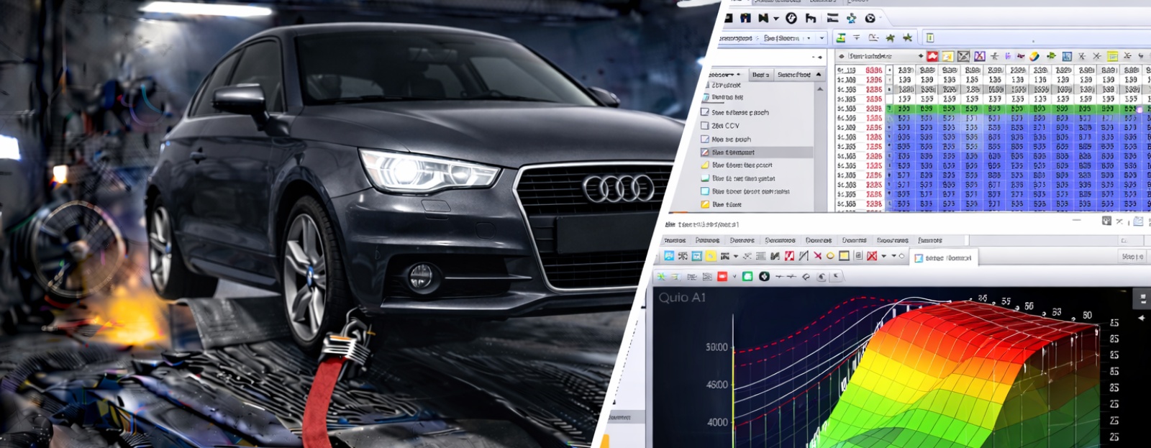Click the red diagonal-slash icon in the lower toolbar
Image resolution: width=1151 pixels, height=448 pixels.
[x=789, y=256]
